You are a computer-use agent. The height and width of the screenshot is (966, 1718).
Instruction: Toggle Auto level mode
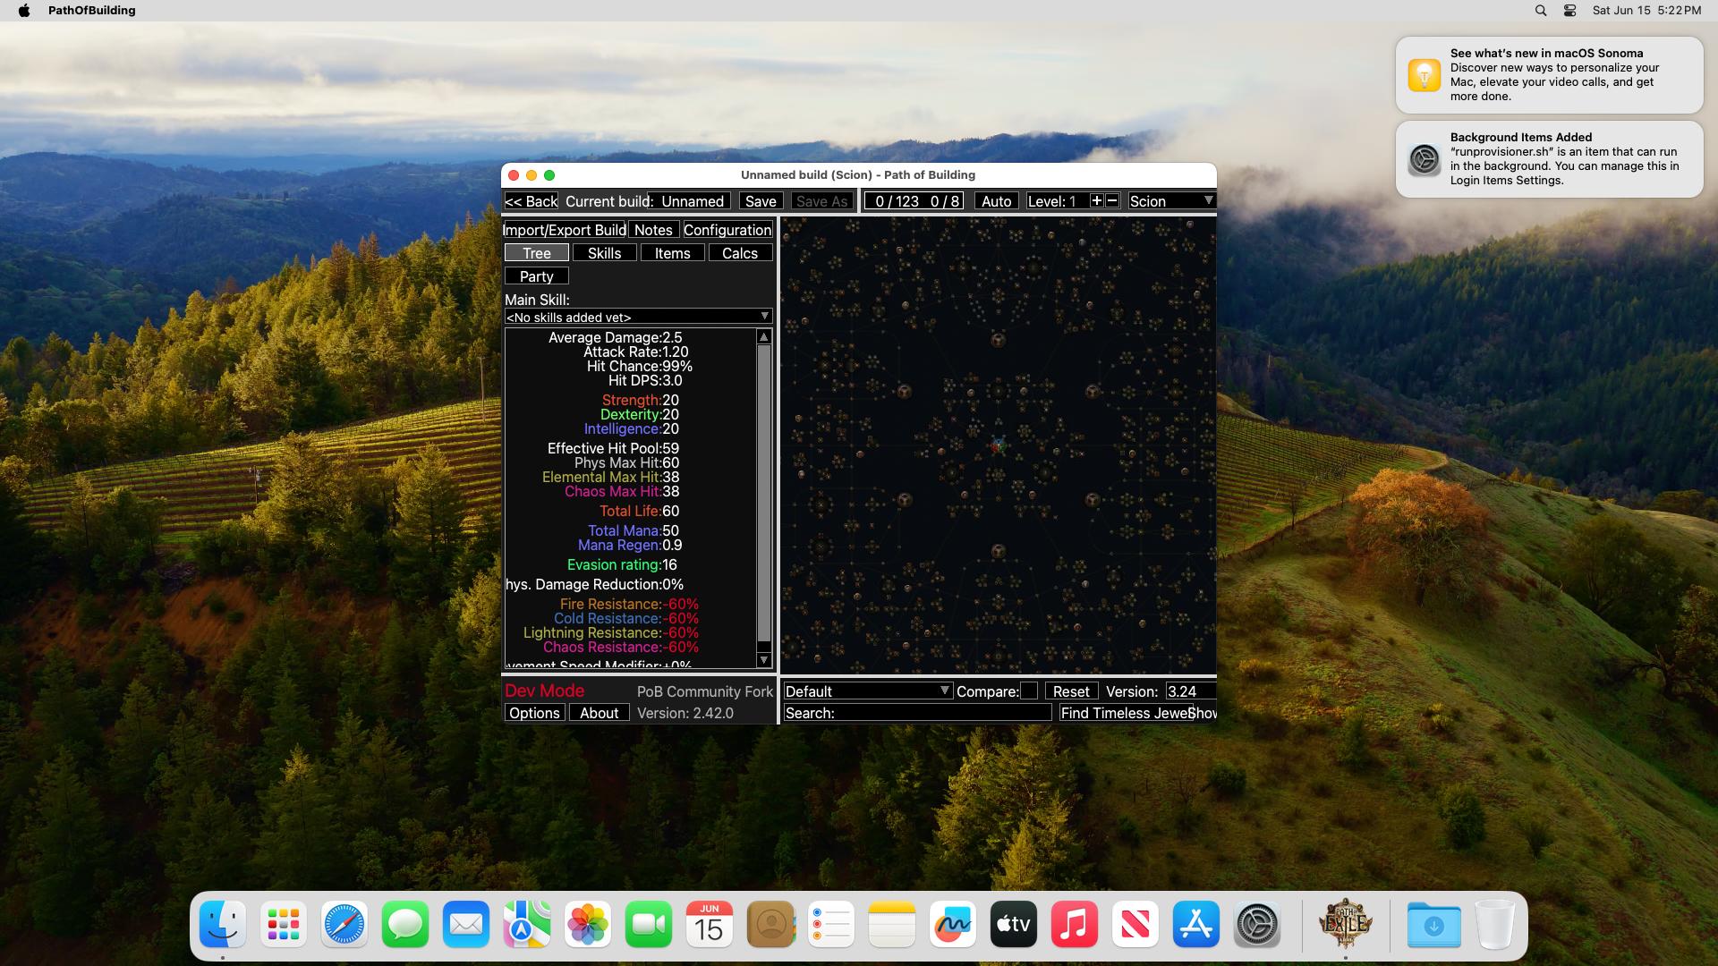tap(996, 200)
